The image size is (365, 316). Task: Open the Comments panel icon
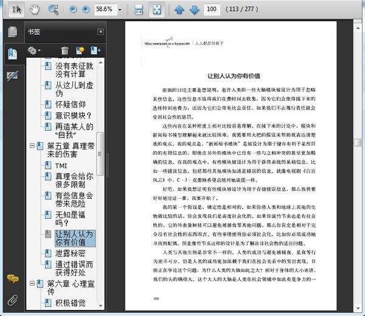click(x=13, y=278)
